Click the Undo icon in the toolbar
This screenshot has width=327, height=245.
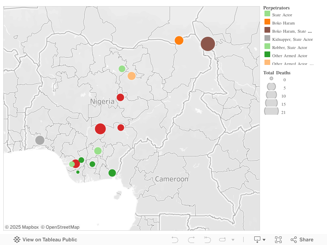[x=175, y=240]
